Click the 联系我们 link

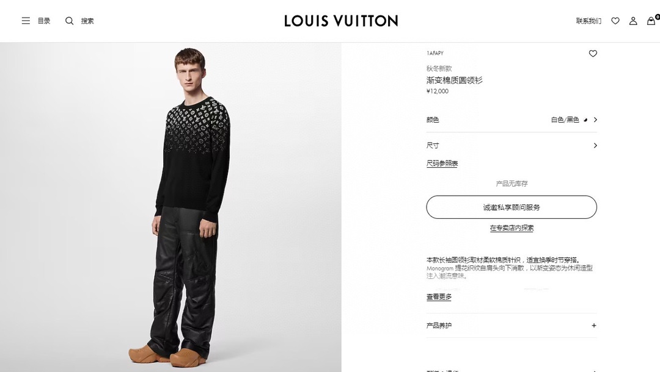(588, 21)
